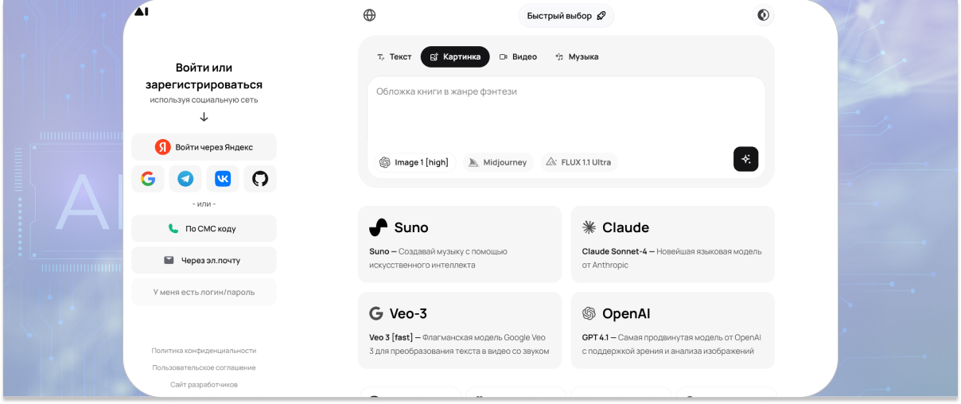Click the AI logo at top left
The height and width of the screenshot is (404, 961).
pos(141,11)
